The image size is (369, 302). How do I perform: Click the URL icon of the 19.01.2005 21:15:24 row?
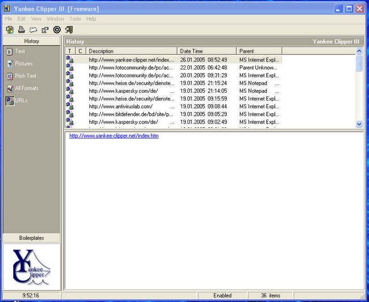[x=70, y=83]
